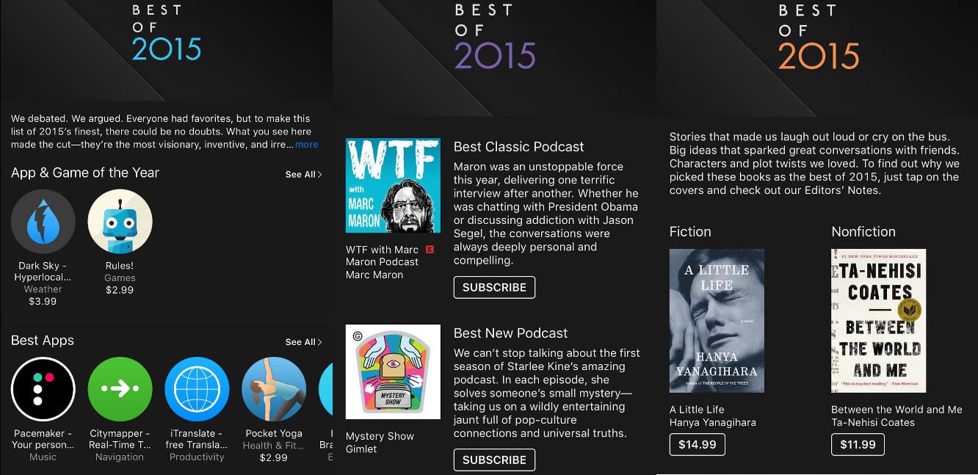
Task: Open the WTF with Marc Maron artwork
Action: (x=393, y=185)
